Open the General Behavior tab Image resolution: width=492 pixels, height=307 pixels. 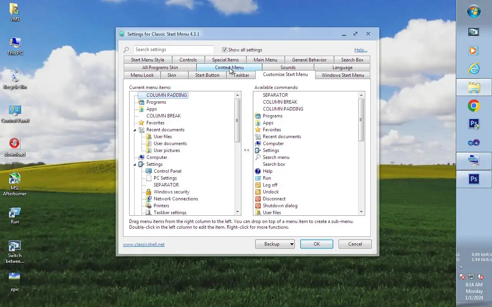(x=309, y=60)
